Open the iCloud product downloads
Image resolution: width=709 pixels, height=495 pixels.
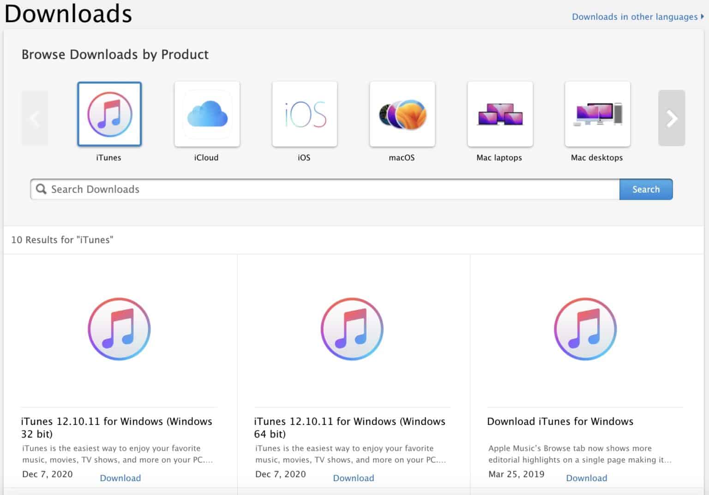[x=207, y=114]
